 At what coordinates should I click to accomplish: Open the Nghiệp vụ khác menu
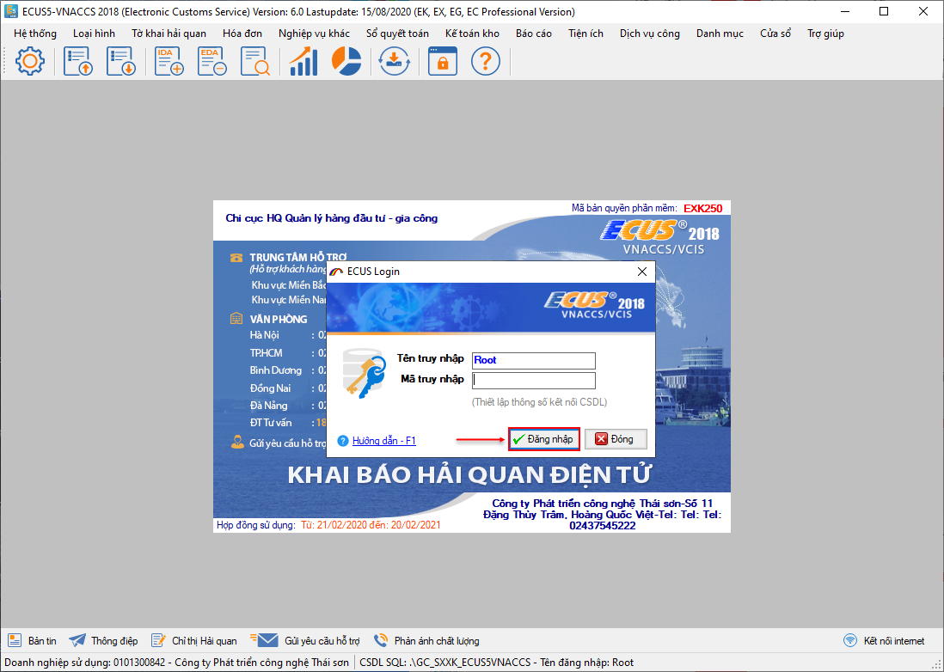pyautogui.click(x=315, y=34)
